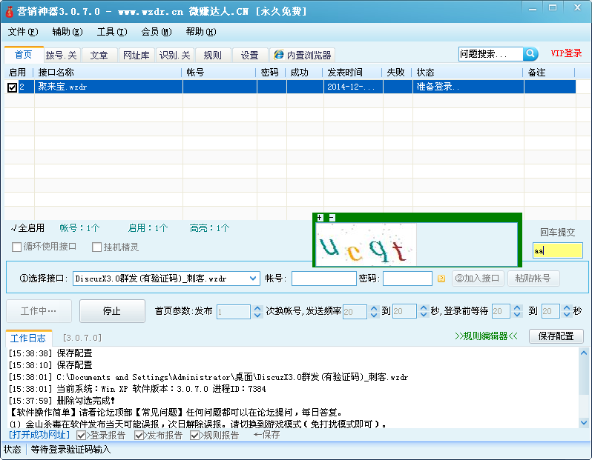This screenshot has height=460, width=592.
Task: Open the >>规则编辑器<< link
Action: (487, 336)
